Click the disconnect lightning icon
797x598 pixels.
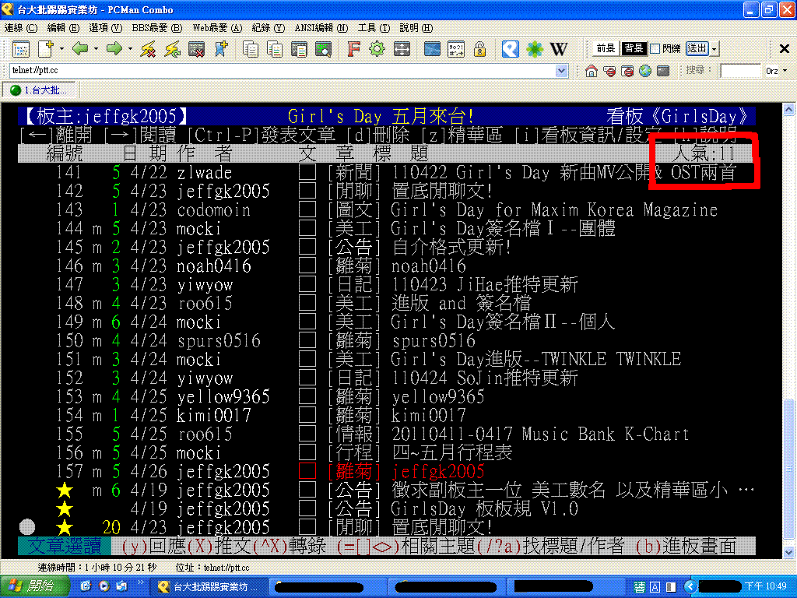coord(149,49)
